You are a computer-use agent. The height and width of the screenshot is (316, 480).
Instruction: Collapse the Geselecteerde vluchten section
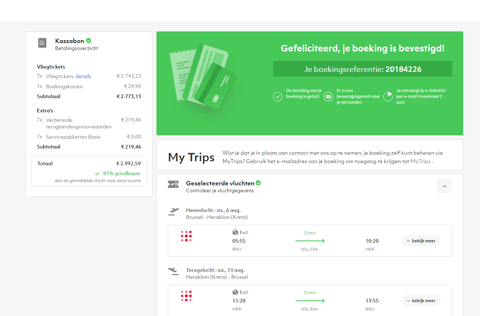pos(444,186)
